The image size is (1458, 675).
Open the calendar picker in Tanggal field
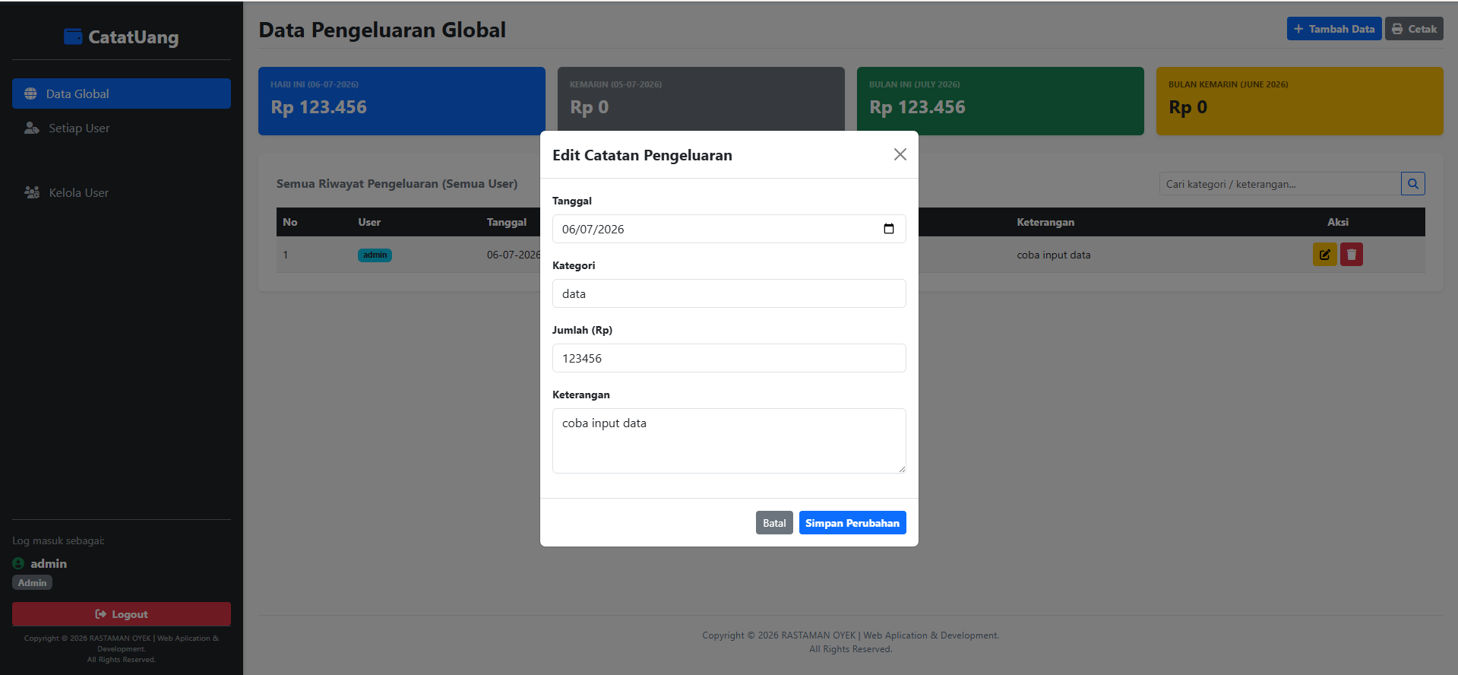[889, 229]
